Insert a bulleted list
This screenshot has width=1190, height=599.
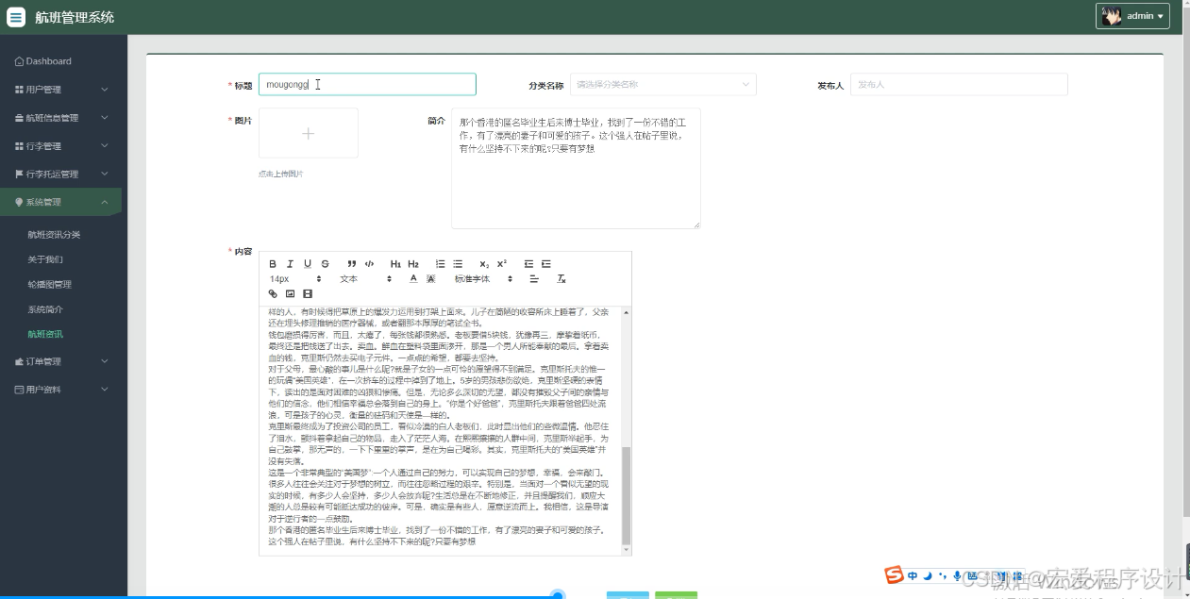point(458,264)
